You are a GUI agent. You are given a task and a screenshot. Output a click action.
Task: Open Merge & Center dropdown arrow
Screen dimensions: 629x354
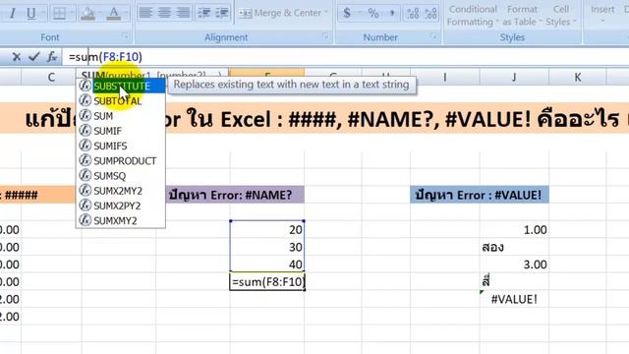click(x=326, y=13)
